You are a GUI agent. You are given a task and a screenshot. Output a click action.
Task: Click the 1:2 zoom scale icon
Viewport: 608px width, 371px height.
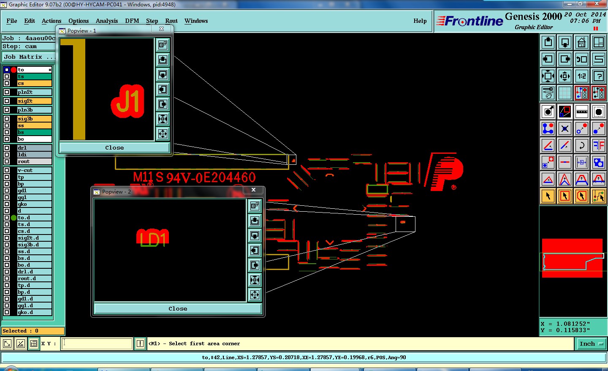click(582, 76)
